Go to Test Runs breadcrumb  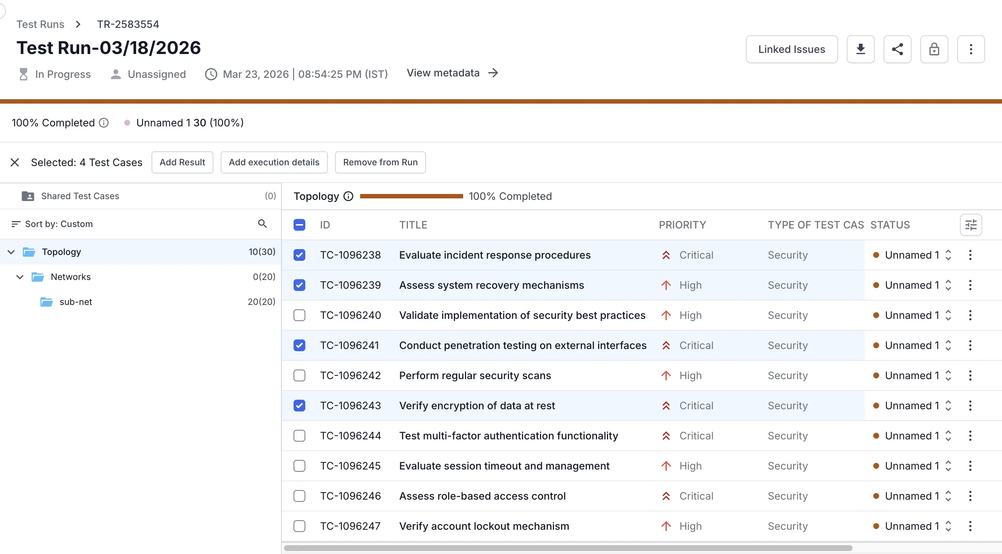[x=40, y=25]
